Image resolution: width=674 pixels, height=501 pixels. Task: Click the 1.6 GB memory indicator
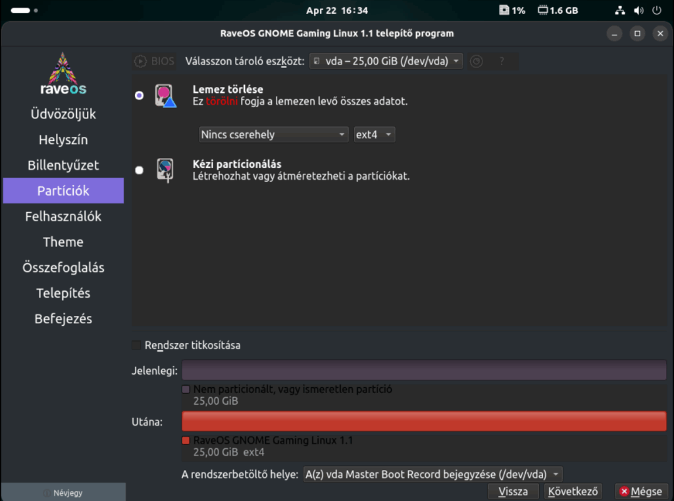(558, 11)
